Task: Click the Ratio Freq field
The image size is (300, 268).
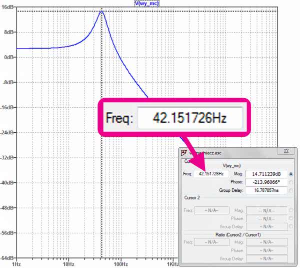Action: coord(211,242)
